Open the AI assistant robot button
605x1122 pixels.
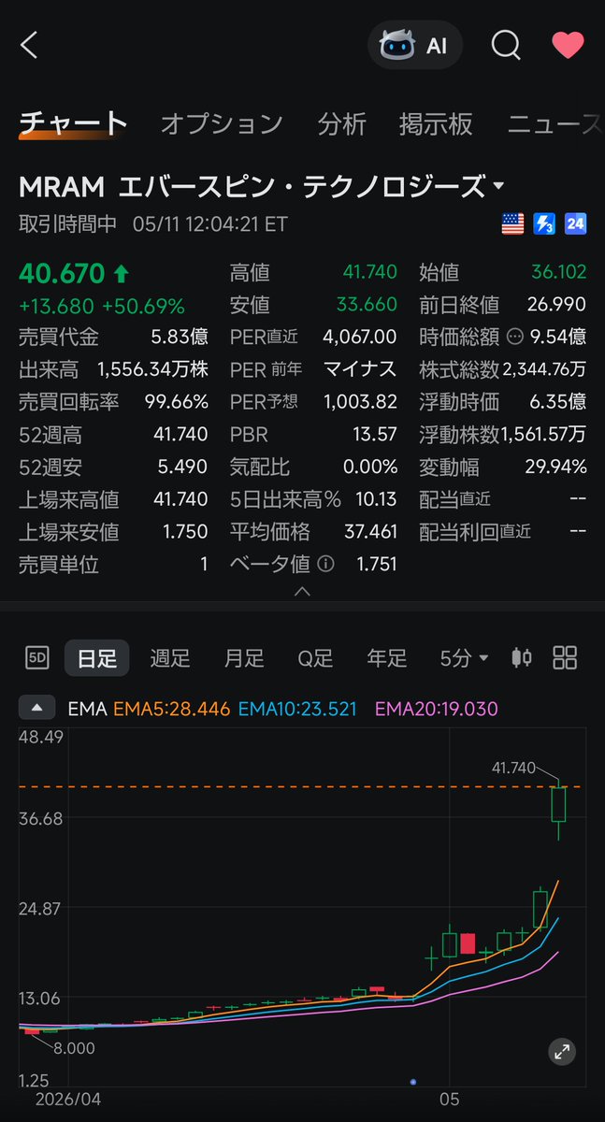[414, 45]
